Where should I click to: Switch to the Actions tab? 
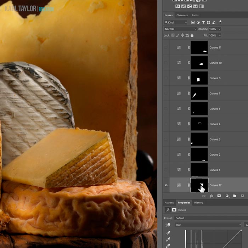[x=169, y=203]
